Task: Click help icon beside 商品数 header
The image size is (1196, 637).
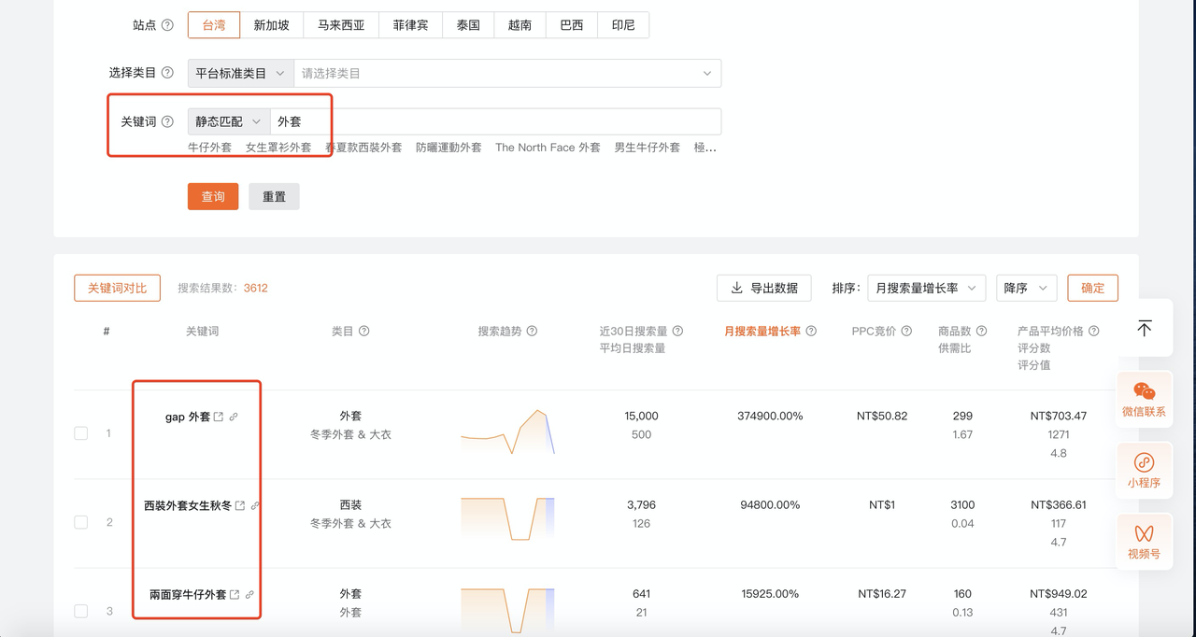Action: (x=981, y=331)
